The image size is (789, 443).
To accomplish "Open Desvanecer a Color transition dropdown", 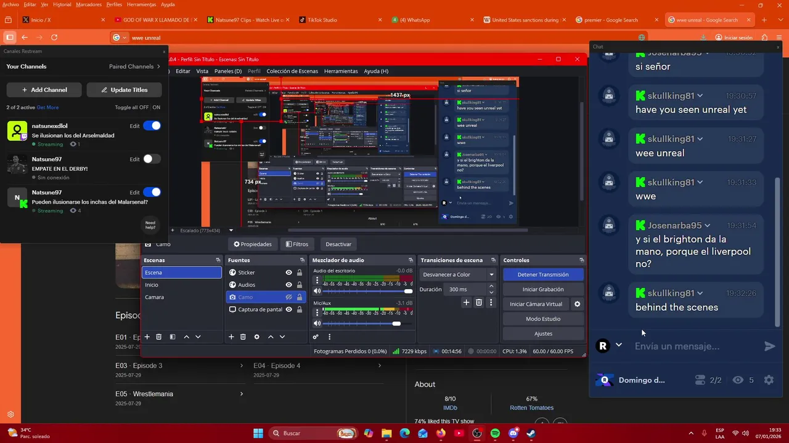I will pyautogui.click(x=458, y=274).
